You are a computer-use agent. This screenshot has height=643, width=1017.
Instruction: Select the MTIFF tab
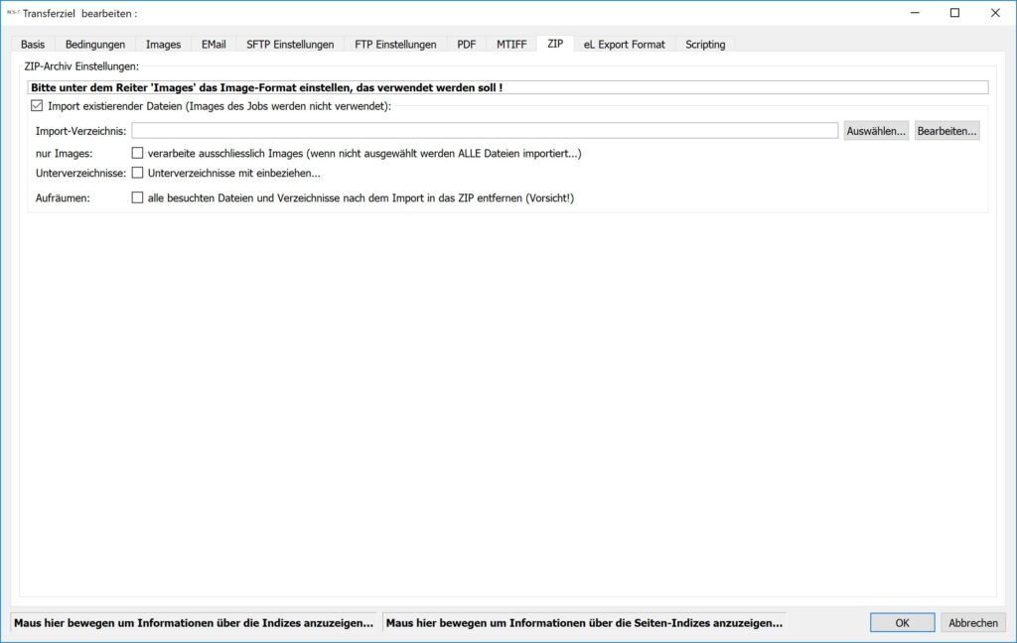click(x=511, y=44)
